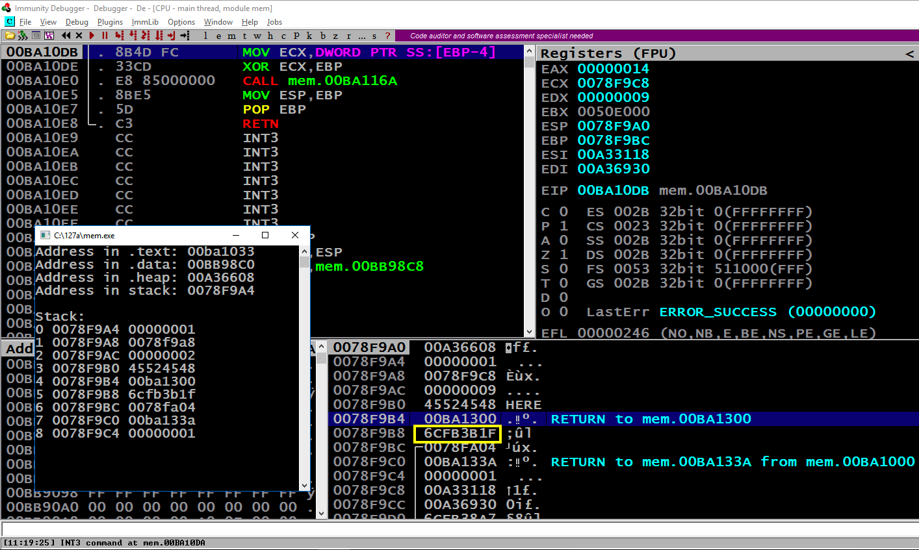Select stack row 'RETURN to mem.00BA1300'
Screen dimensions: 919x550
(x=623, y=419)
